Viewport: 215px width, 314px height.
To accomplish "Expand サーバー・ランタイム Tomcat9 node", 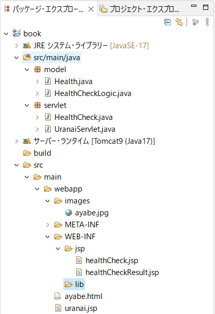I will tap(17, 141).
